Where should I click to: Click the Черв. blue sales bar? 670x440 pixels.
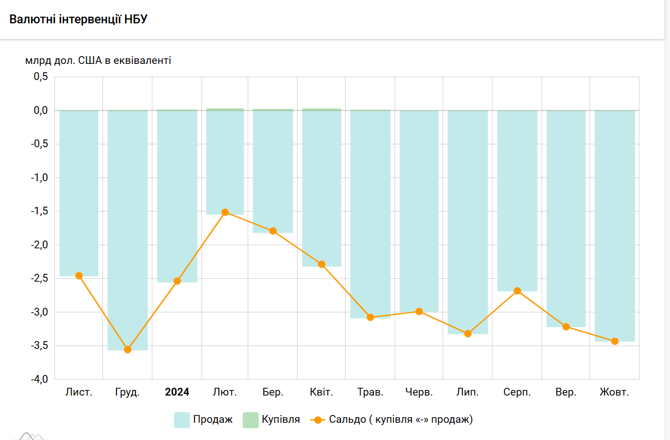(x=419, y=211)
